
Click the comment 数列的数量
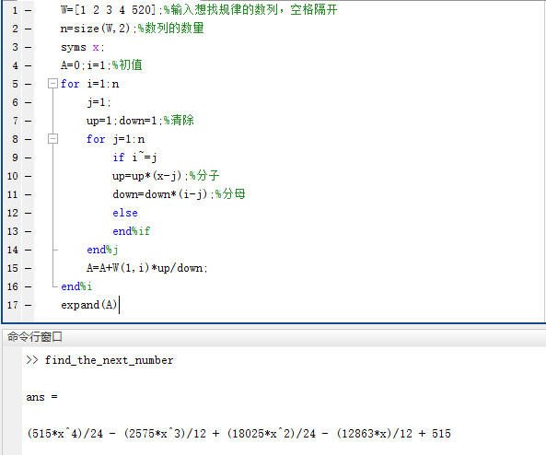pyautogui.click(x=171, y=29)
